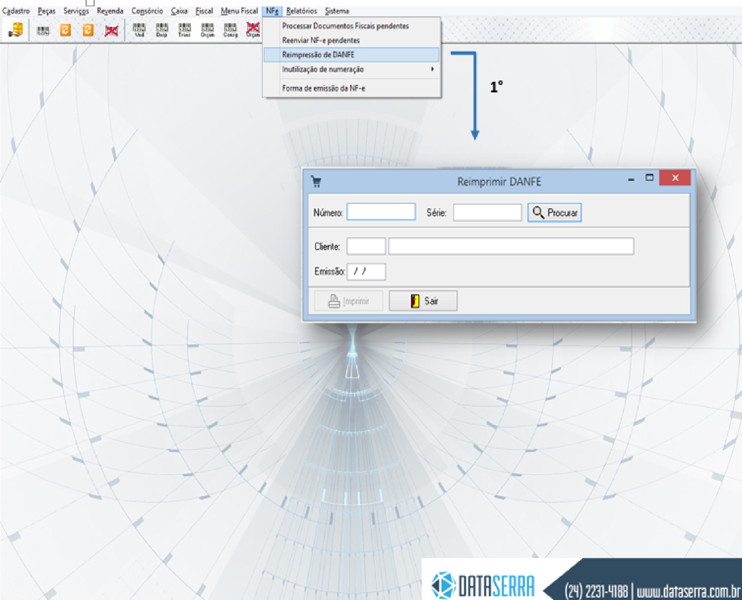Screen dimensions: 742x600
Task: Choose Processar Documentos Fiscais pendentes
Action: coord(352,26)
